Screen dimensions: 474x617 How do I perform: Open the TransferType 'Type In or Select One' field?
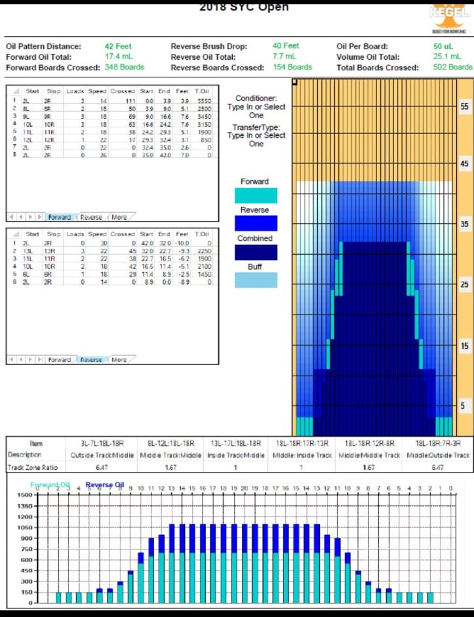point(256,139)
